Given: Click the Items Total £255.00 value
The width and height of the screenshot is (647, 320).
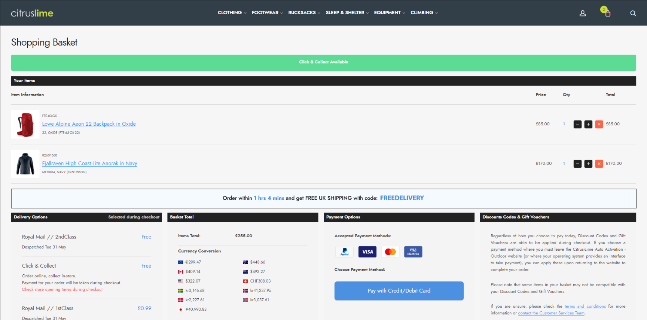Looking at the screenshot, I should point(244,236).
